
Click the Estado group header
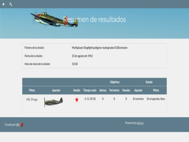tap(149, 82)
